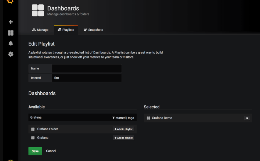Click the Grafana Demo dashboard icon
The height and width of the screenshot is (161, 260).
click(x=148, y=118)
